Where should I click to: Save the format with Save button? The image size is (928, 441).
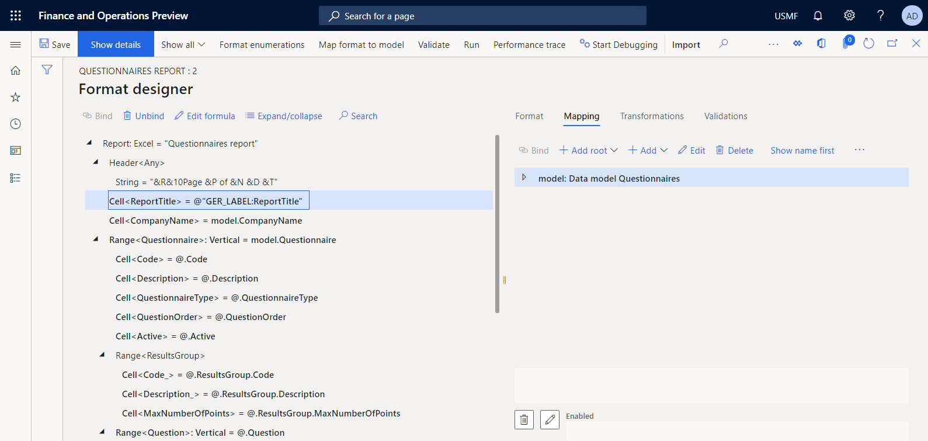[55, 44]
